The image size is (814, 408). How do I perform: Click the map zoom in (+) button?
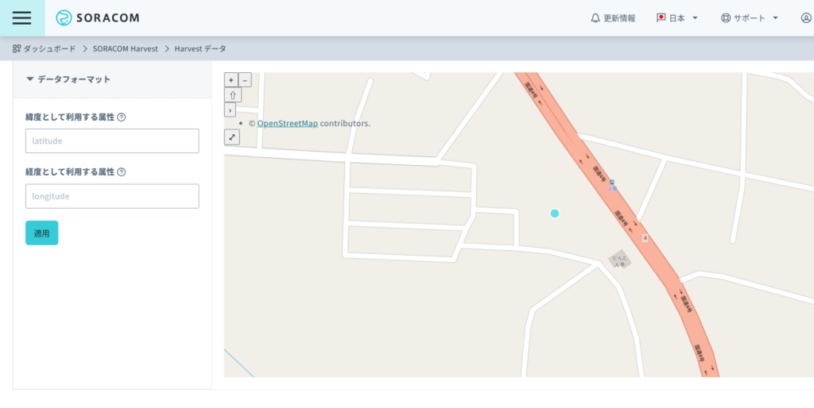tap(231, 79)
